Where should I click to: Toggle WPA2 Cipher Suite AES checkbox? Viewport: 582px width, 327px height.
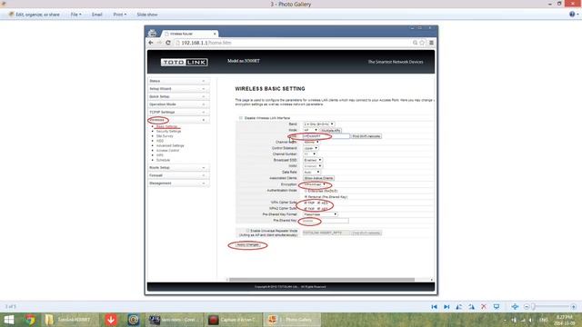(318, 208)
